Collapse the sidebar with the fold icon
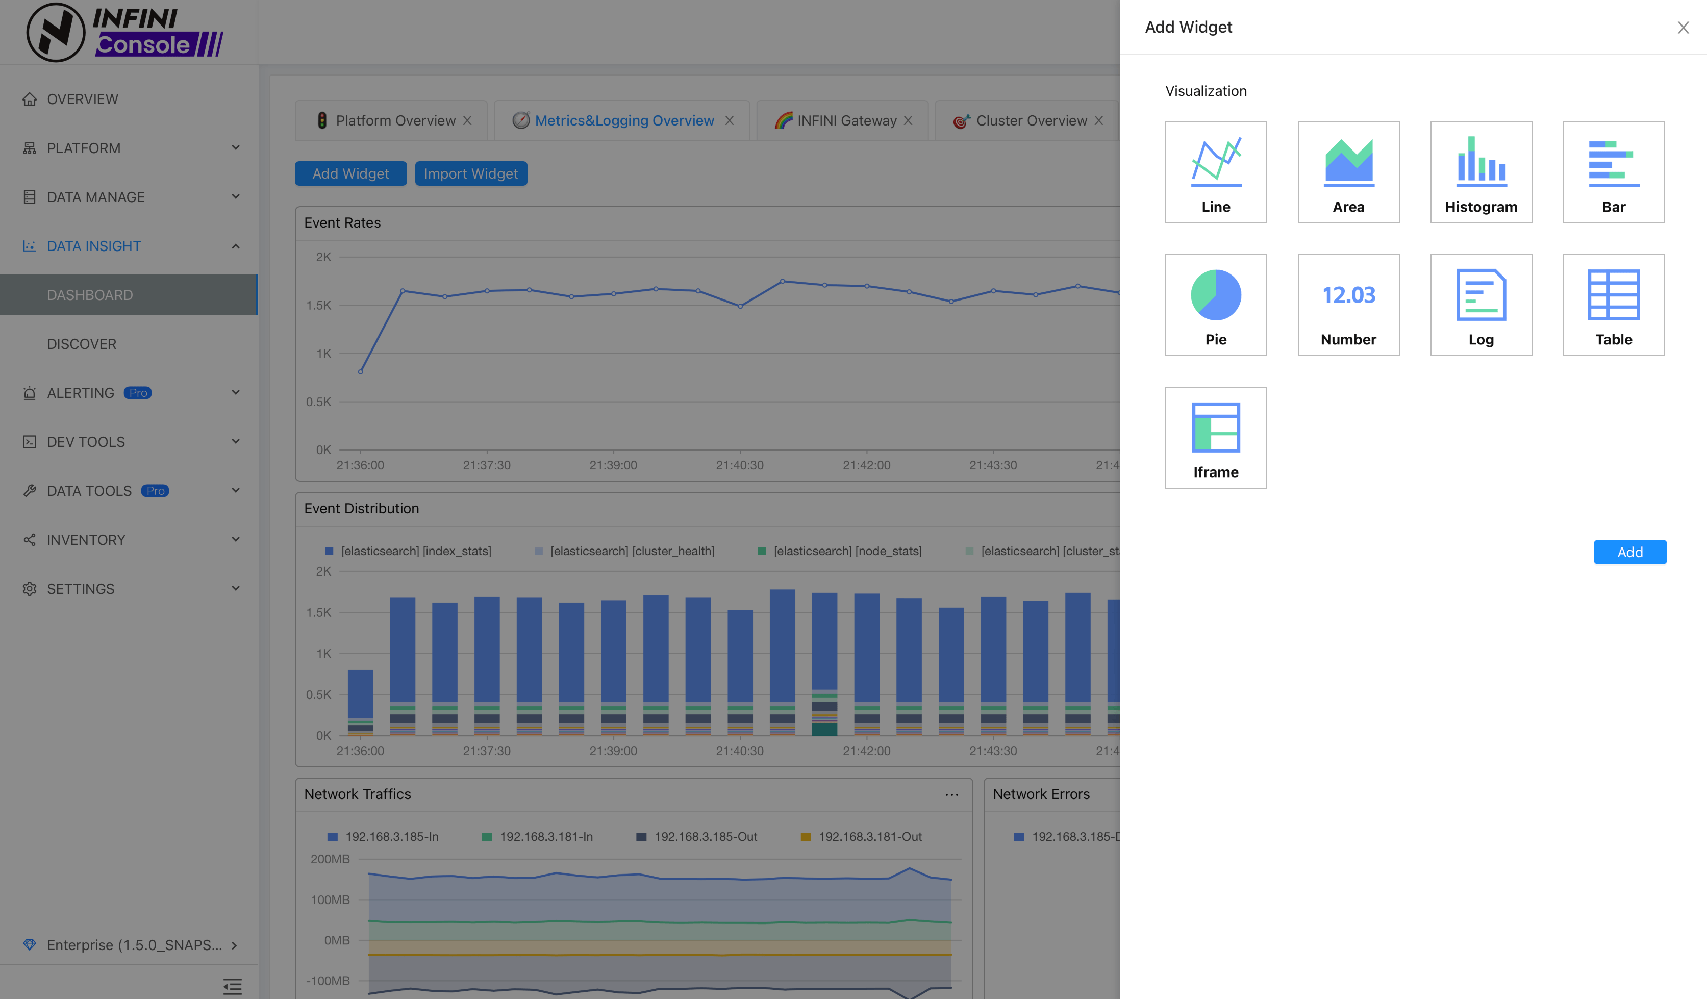The height and width of the screenshot is (999, 1707). [x=232, y=986]
